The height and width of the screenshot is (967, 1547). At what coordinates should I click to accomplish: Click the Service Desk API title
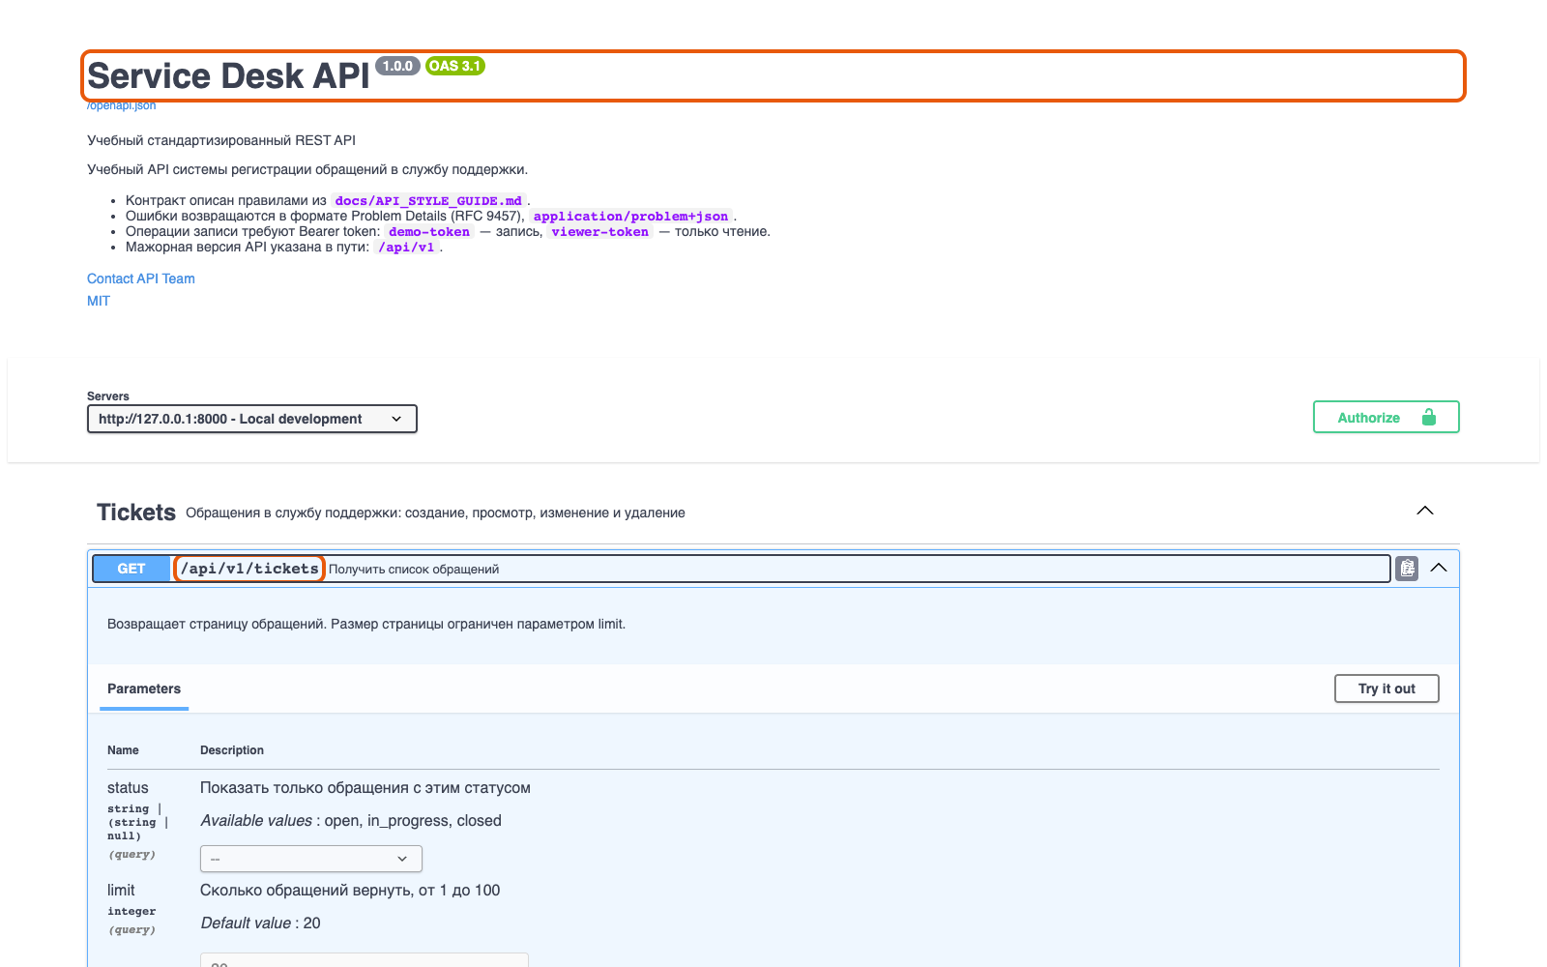click(x=228, y=75)
